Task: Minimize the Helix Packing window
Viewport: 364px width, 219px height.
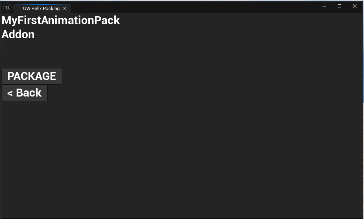Action: pos(324,6)
